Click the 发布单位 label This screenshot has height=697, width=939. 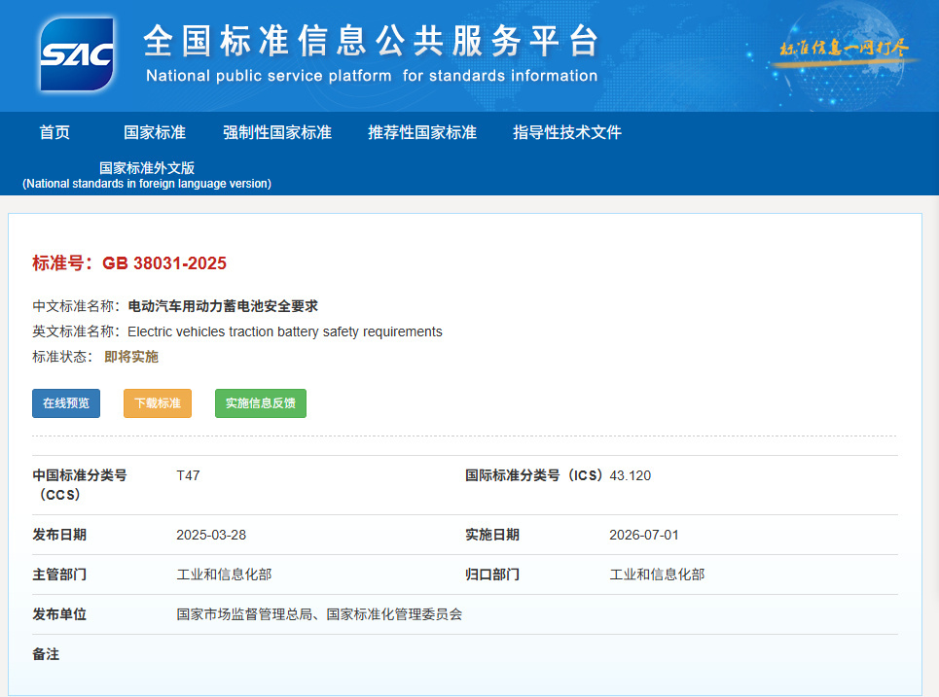tap(59, 614)
